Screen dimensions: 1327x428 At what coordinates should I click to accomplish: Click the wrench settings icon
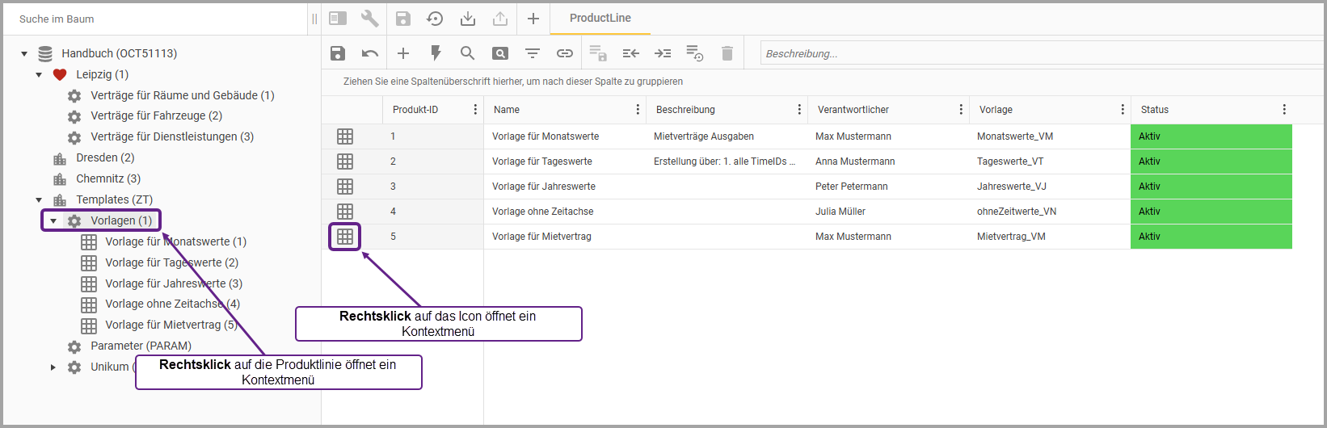[x=369, y=19]
